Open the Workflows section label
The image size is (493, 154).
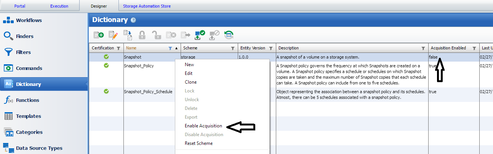click(29, 20)
